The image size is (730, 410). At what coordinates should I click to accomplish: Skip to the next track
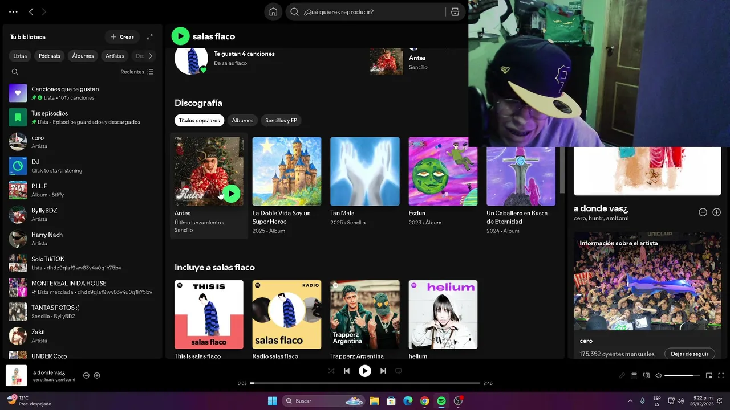tap(383, 371)
